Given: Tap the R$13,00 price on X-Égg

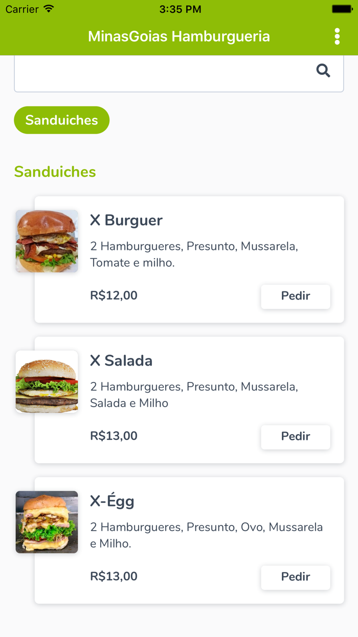Looking at the screenshot, I should (114, 576).
